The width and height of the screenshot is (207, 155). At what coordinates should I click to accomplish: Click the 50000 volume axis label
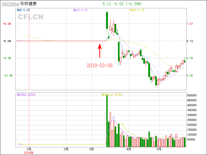(191, 139)
